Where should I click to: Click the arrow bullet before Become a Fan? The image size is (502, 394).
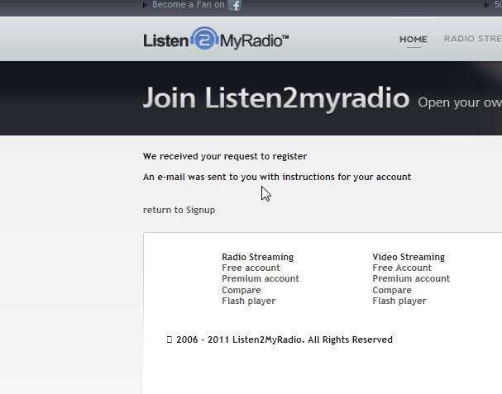coord(145,5)
